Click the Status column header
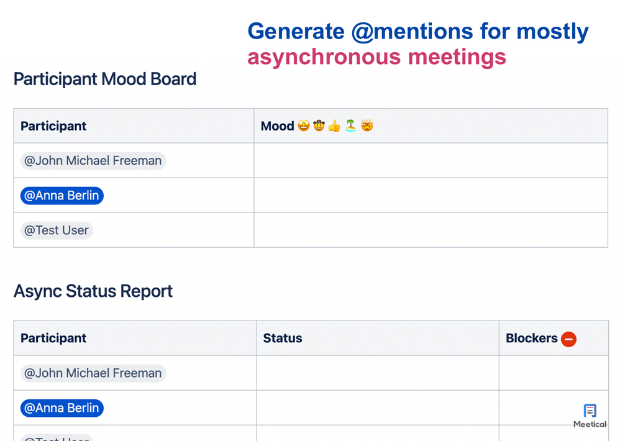 click(283, 339)
